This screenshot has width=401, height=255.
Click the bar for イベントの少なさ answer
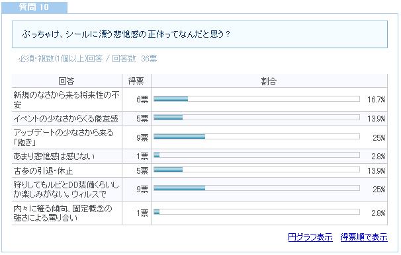[257, 118]
